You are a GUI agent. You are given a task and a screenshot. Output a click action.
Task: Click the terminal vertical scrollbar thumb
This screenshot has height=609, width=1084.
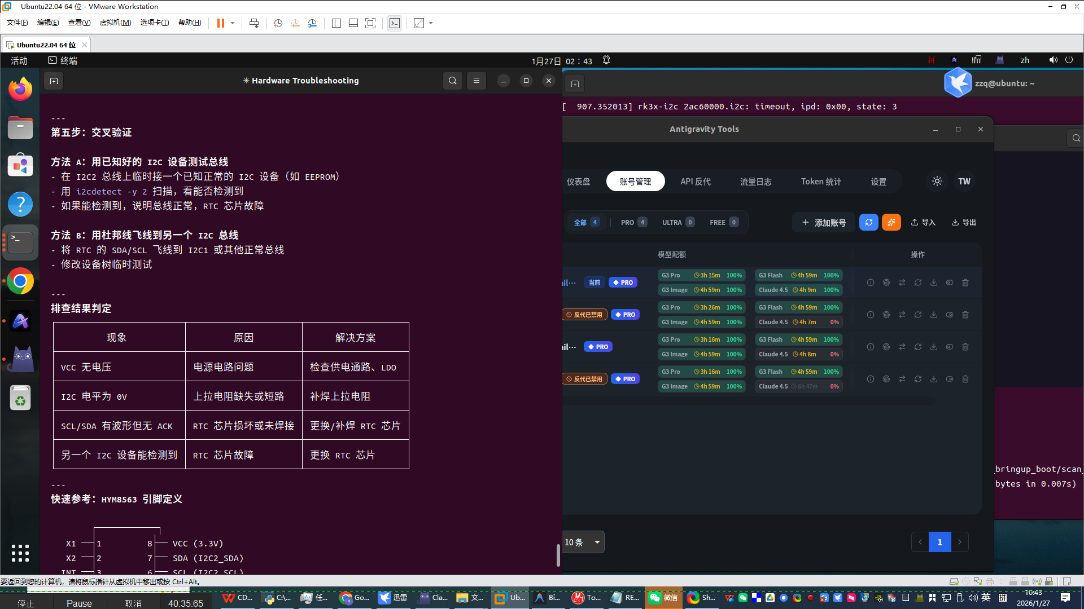pyautogui.click(x=558, y=555)
